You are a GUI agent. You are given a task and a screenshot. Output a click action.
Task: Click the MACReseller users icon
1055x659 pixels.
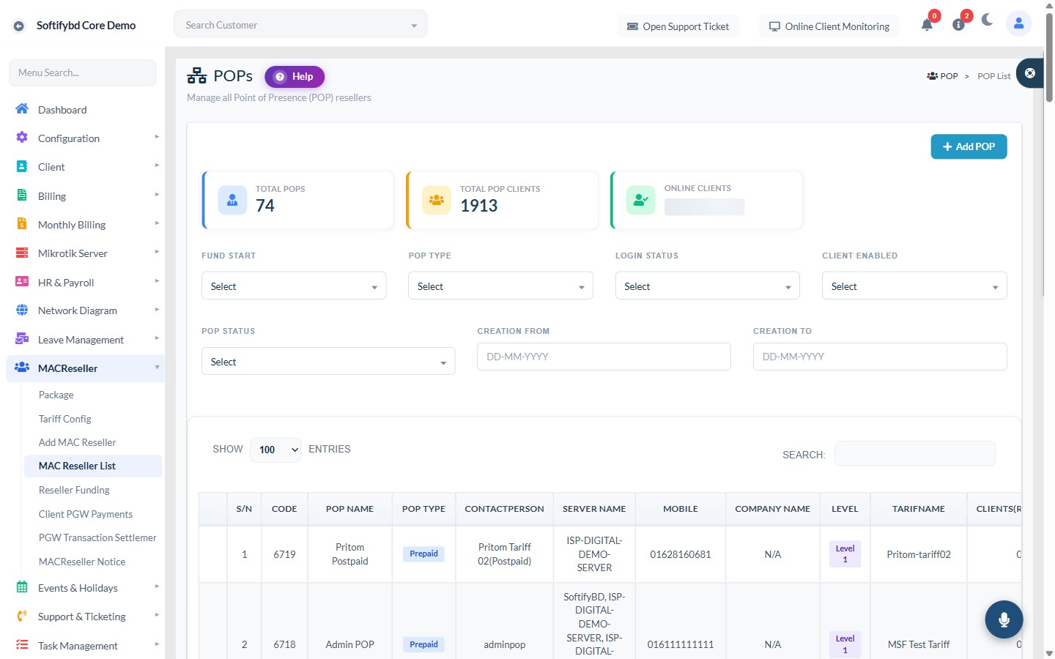[x=22, y=368]
